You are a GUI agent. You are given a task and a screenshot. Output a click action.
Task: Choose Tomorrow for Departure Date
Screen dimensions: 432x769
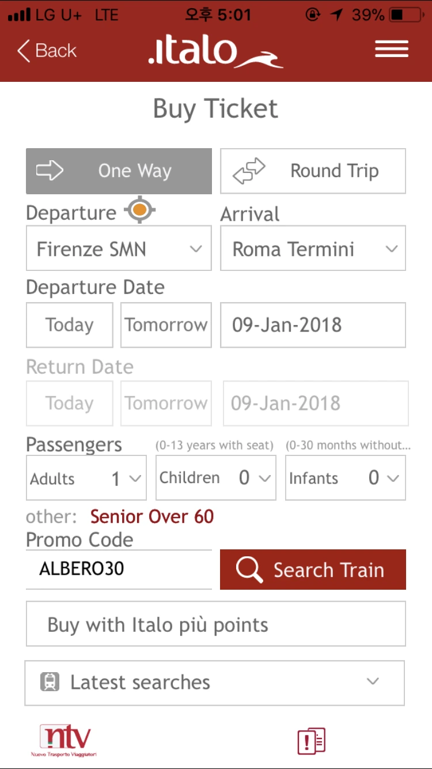point(166,325)
